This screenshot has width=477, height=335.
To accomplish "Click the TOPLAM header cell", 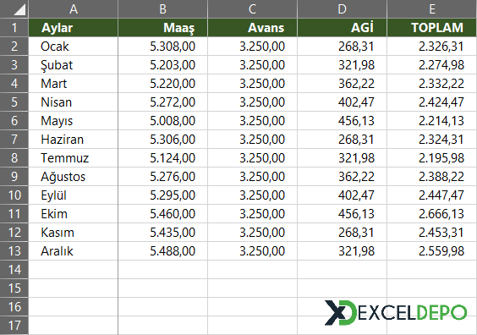I will (432, 28).
